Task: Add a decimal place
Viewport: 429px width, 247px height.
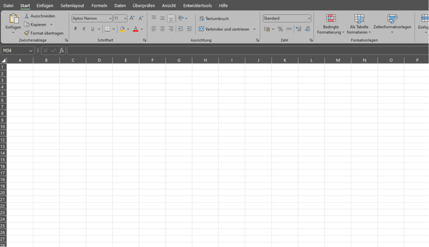Action: [x=298, y=29]
